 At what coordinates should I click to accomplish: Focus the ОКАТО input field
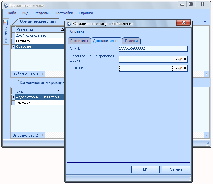(x=145, y=68)
